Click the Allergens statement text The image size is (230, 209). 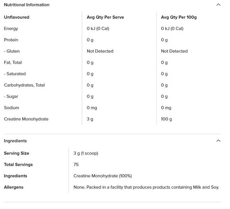146,187
